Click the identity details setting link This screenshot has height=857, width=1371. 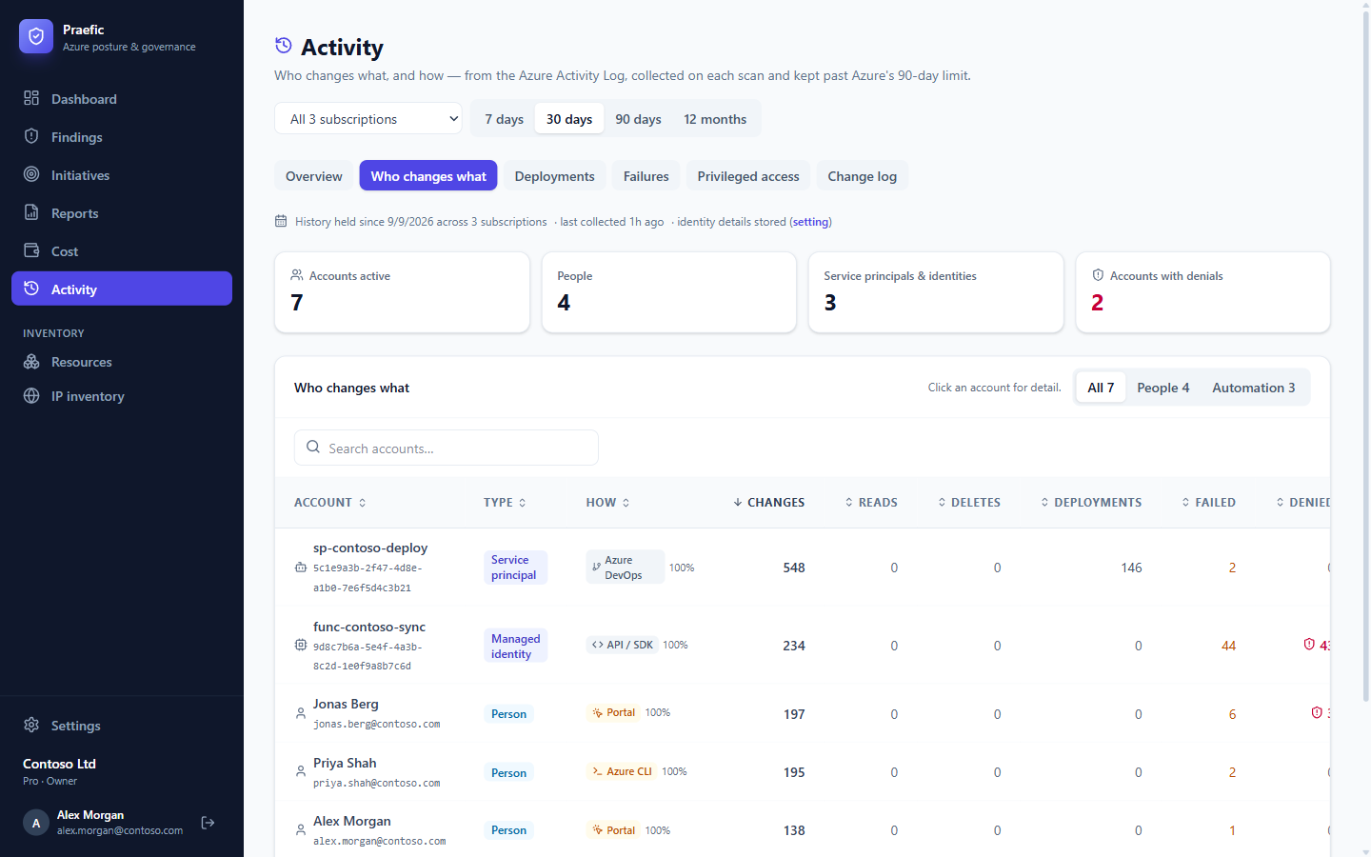(811, 222)
